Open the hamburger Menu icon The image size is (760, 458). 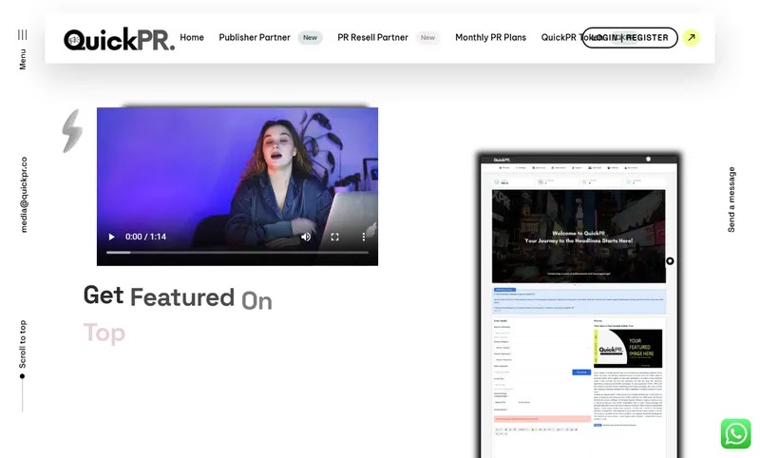[22, 34]
